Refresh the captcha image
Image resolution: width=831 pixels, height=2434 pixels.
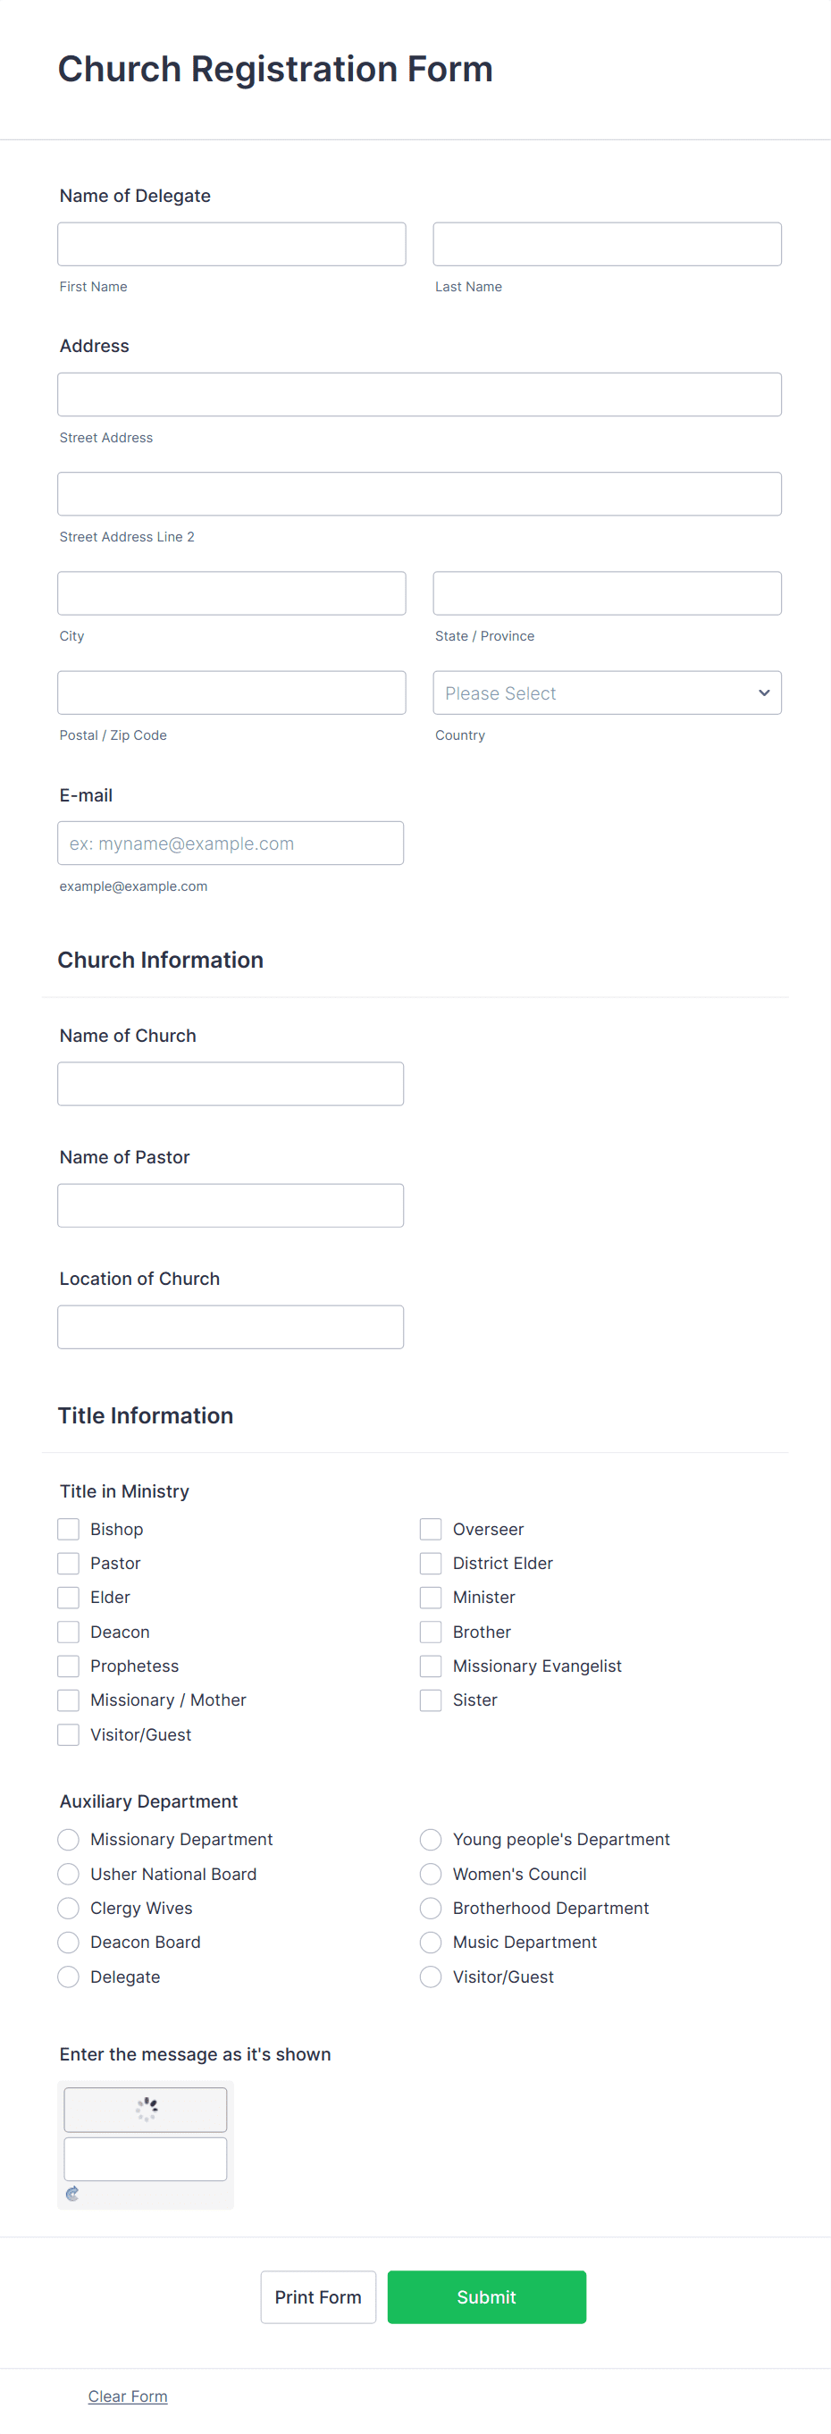[72, 2194]
